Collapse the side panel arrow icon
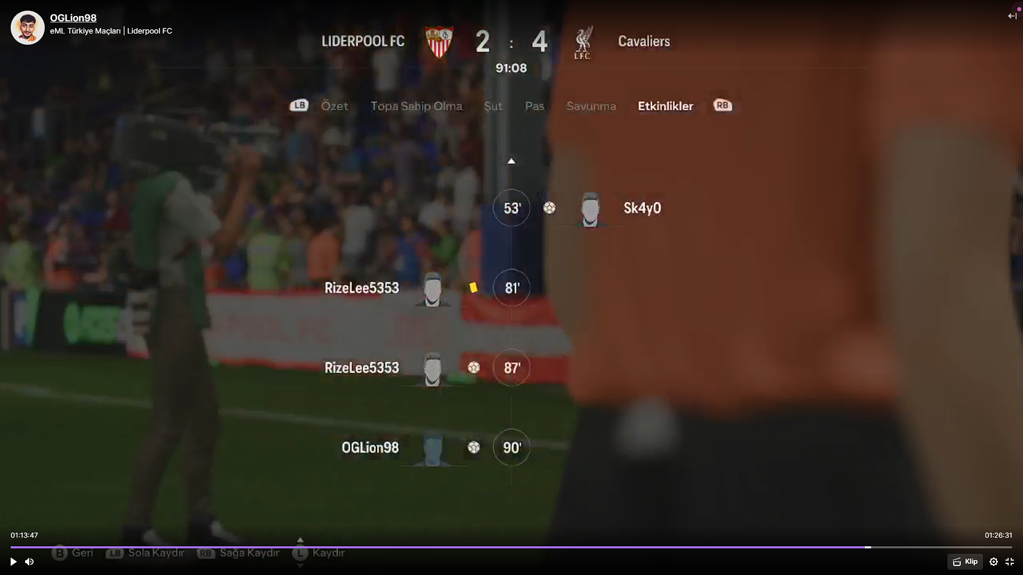The height and width of the screenshot is (575, 1023). [1012, 16]
